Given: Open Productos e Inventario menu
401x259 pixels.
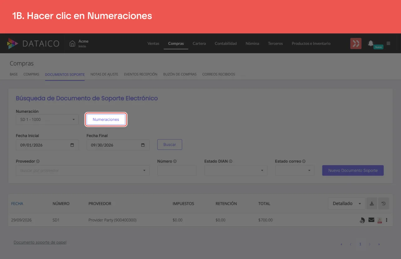Looking at the screenshot, I should click(x=311, y=44).
